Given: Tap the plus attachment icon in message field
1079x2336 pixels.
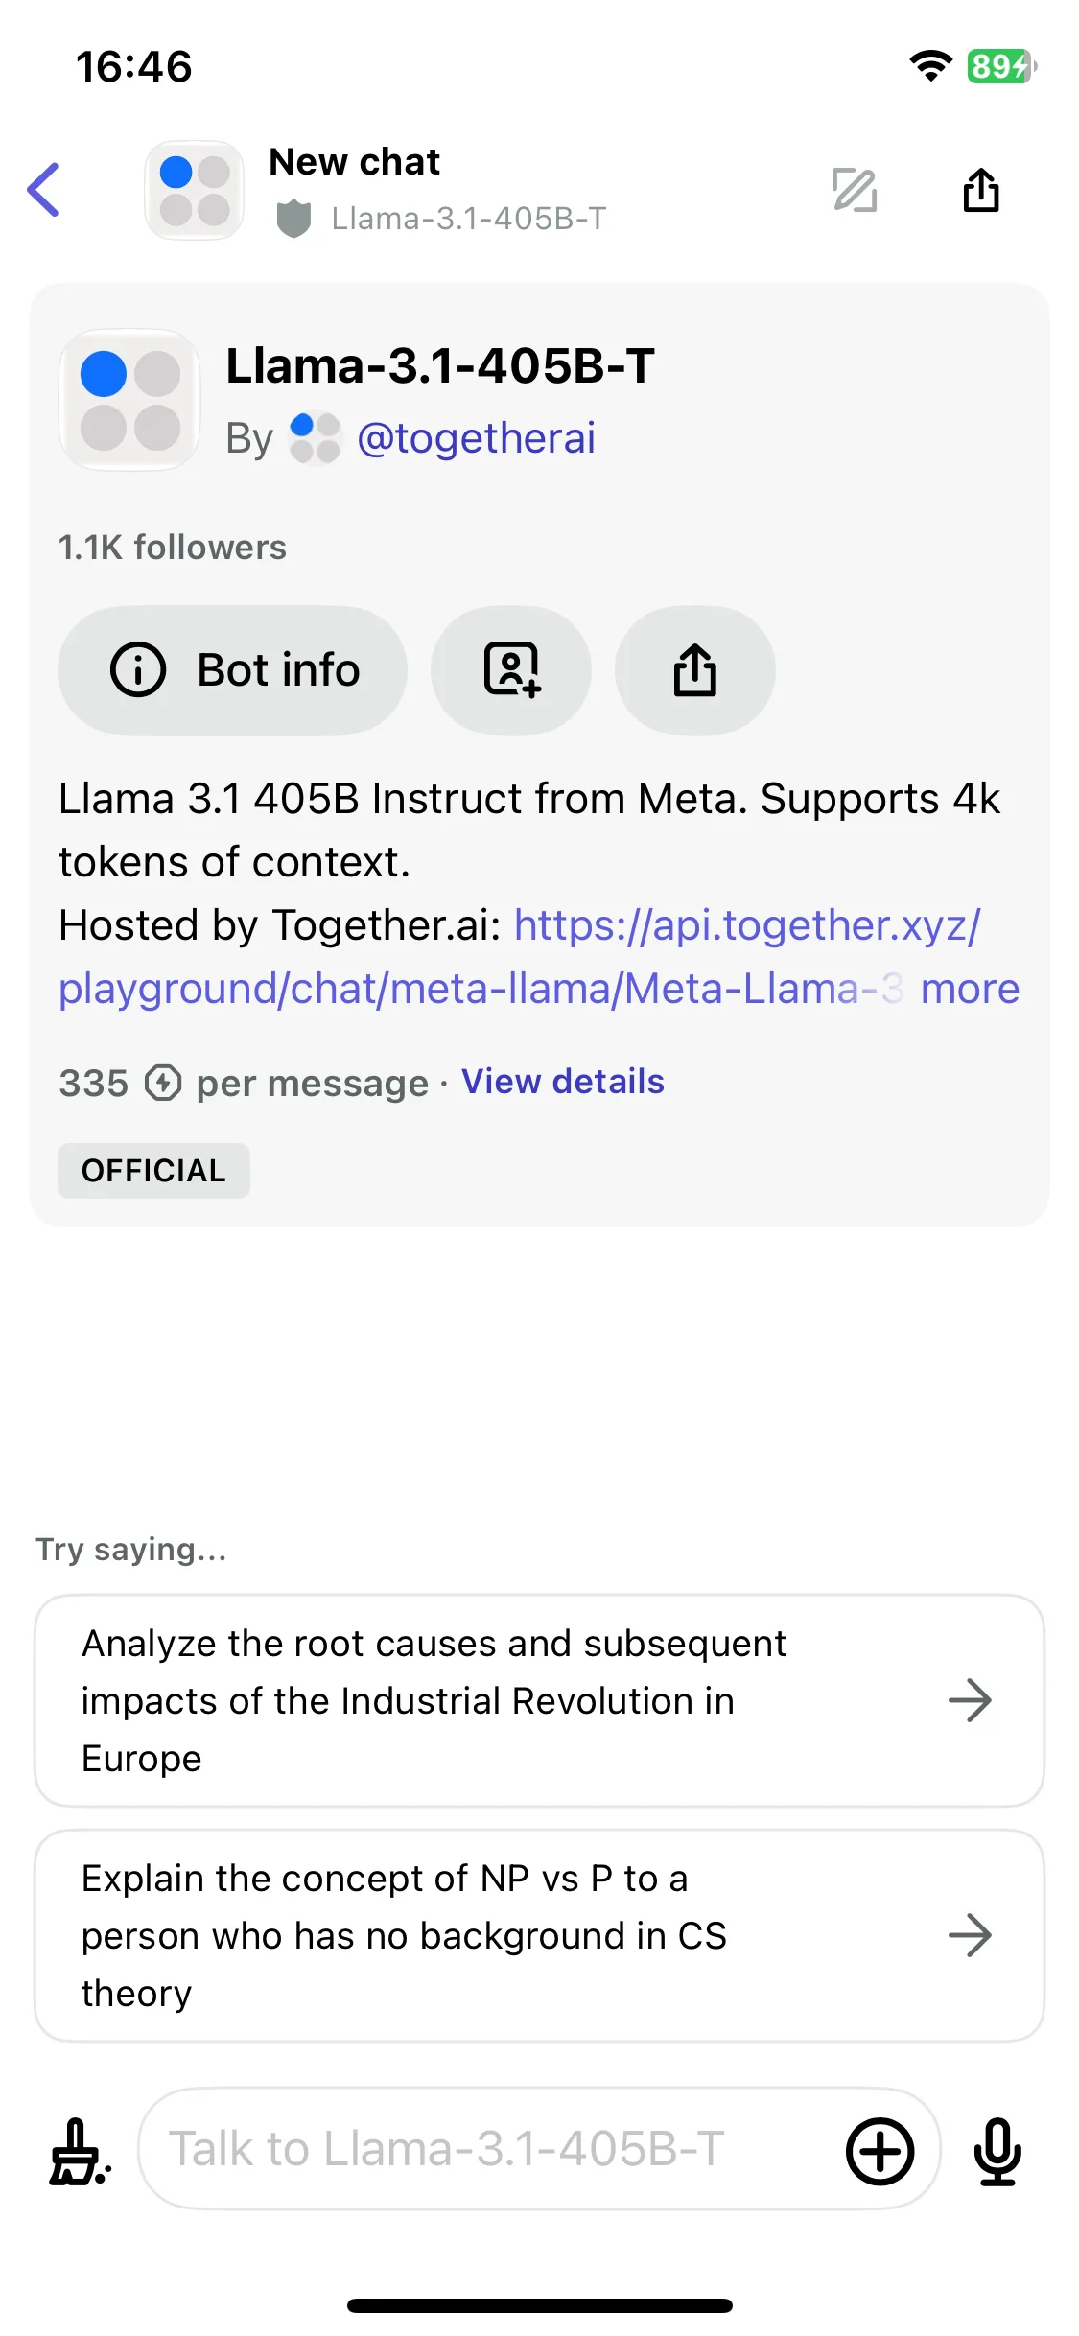Looking at the screenshot, I should (880, 2151).
